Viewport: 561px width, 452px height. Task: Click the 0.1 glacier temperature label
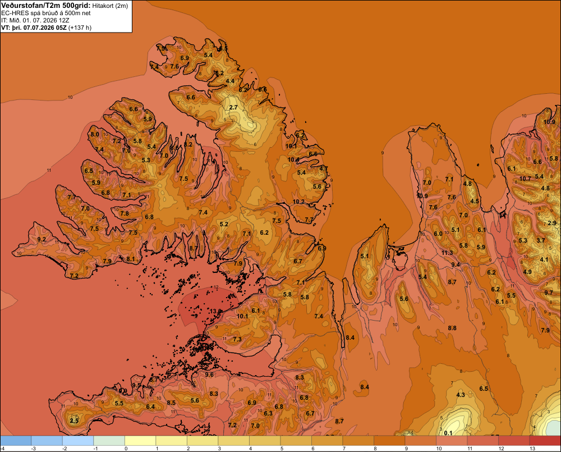[x=448, y=433]
